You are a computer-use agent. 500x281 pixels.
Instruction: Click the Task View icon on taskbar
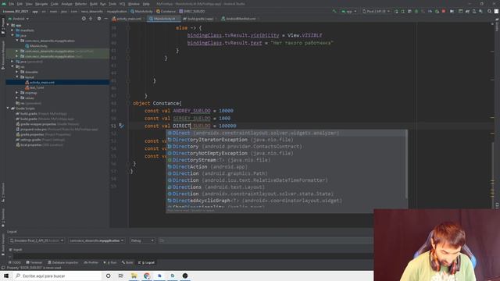tap(121, 276)
